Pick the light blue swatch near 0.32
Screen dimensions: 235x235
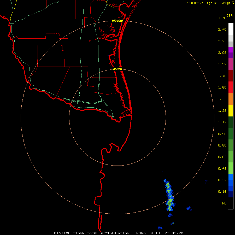231,177
